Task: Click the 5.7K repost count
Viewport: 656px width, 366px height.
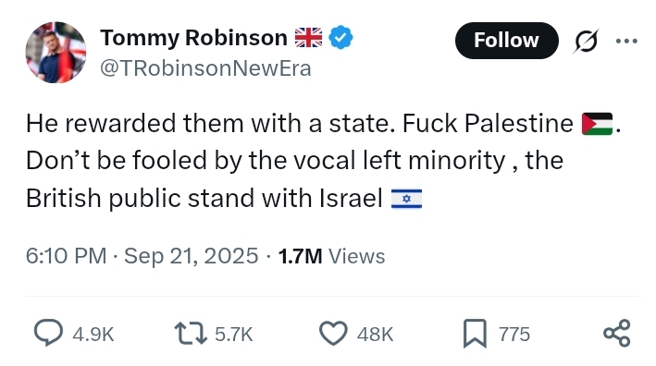Action: [234, 335]
